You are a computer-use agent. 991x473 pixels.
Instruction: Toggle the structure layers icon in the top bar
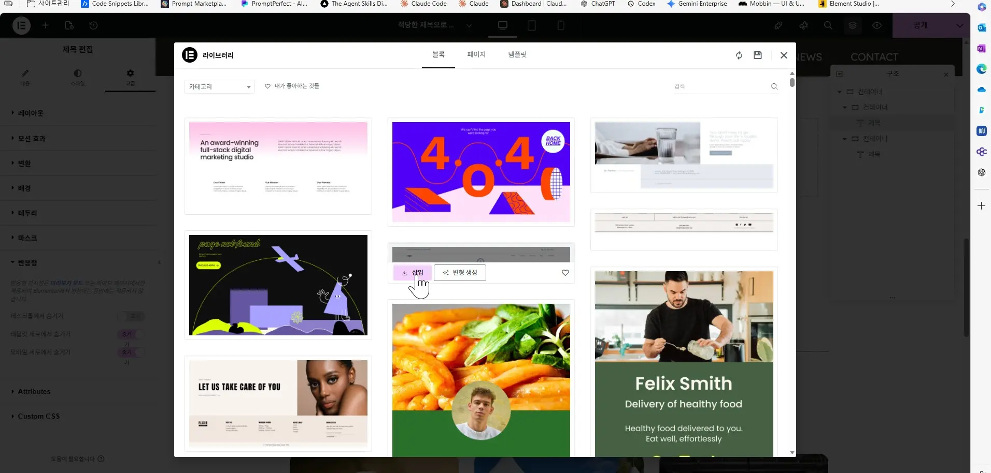(x=853, y=25)
